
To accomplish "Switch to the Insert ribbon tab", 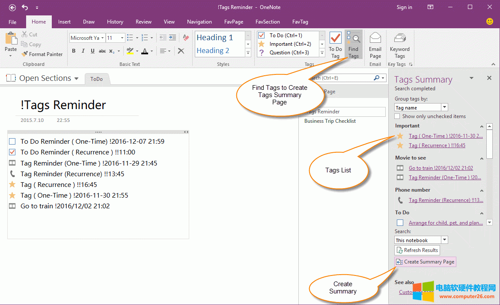I will [x=65, y=22].
